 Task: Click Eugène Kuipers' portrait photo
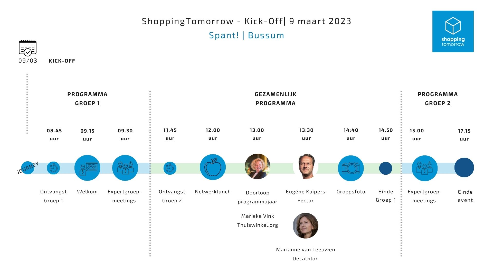[x=306, y=166]
